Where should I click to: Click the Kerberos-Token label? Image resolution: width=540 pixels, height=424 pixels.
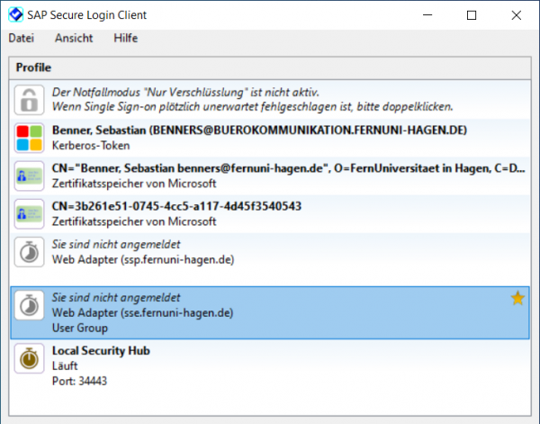click(91, 145)
